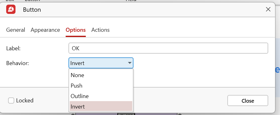Screen dimensions: 280x115
Task: Collapse the Behavior list using its arrow
Action: [x=130, y=63]
